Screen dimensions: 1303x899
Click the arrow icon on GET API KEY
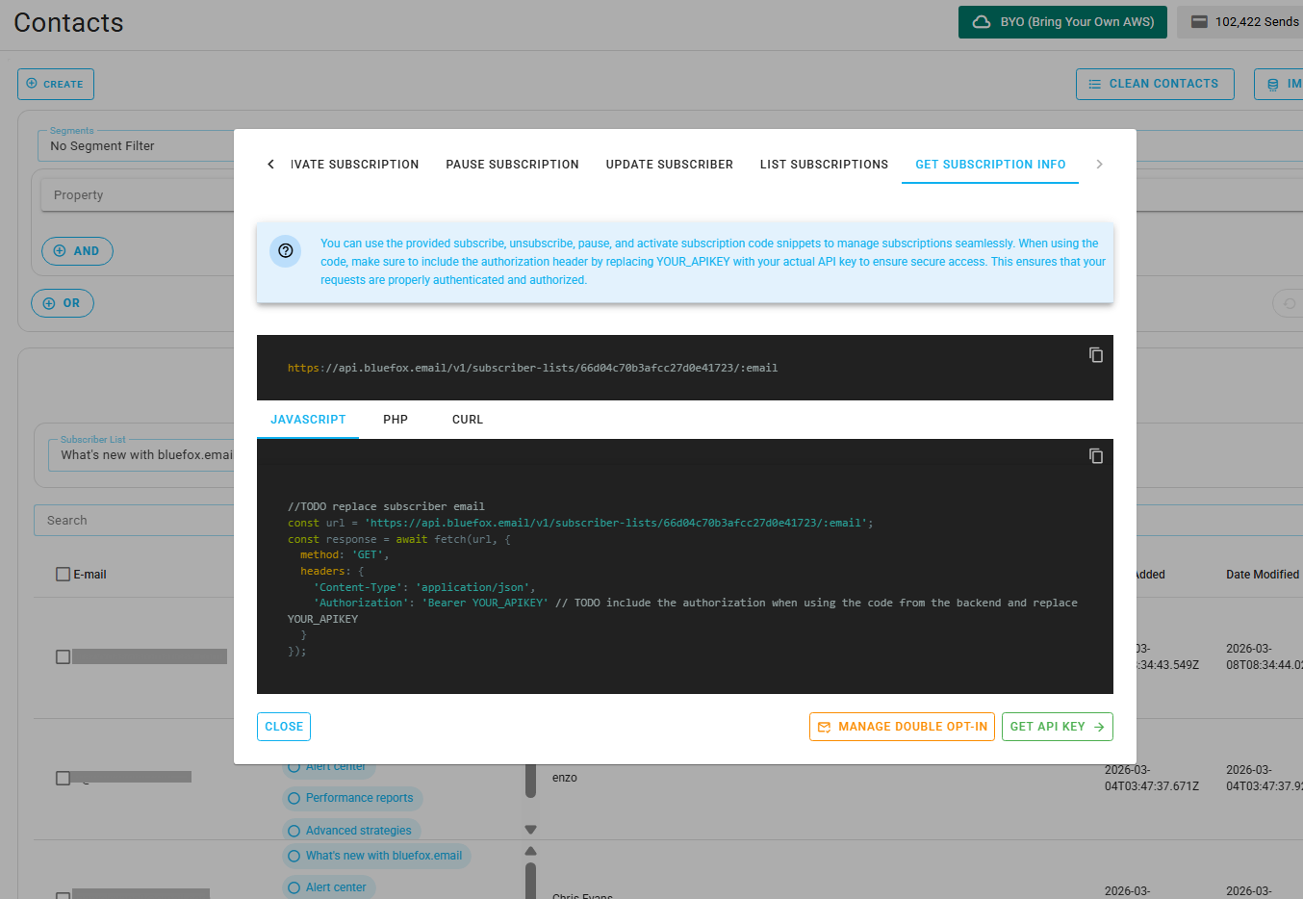pyautogui.click(x=1100, y=727)
